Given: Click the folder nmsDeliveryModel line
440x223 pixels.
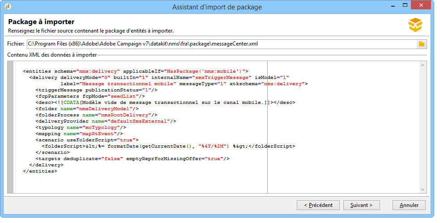Looking at the screenshot, I should [x=87, y=109].
